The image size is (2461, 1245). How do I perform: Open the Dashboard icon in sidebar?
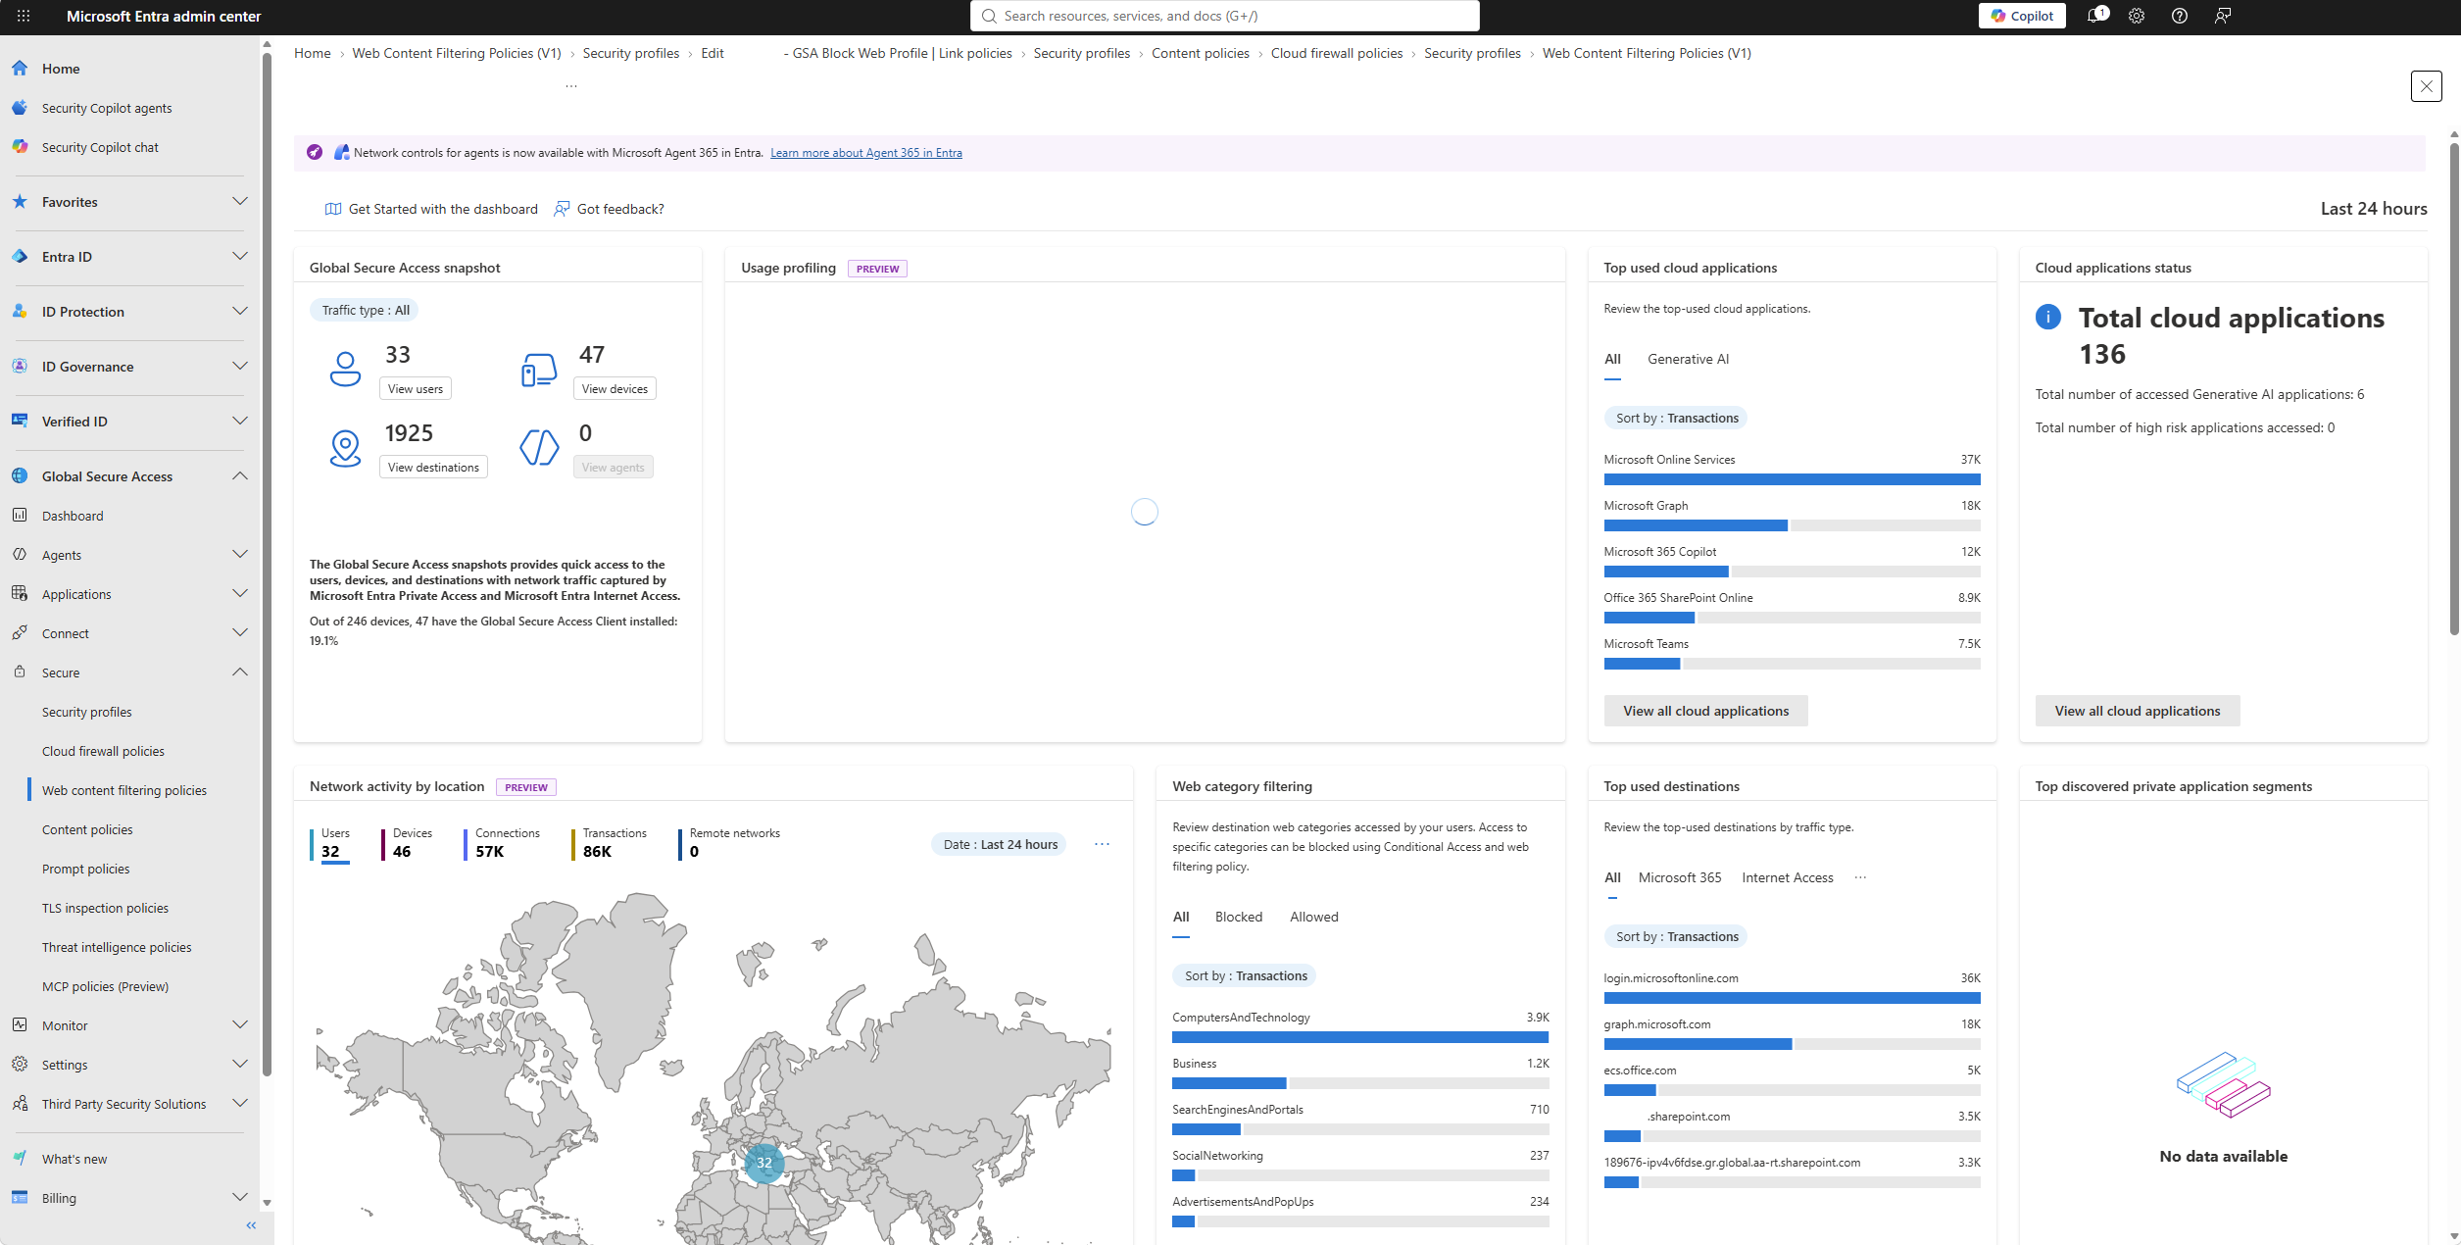20,516
